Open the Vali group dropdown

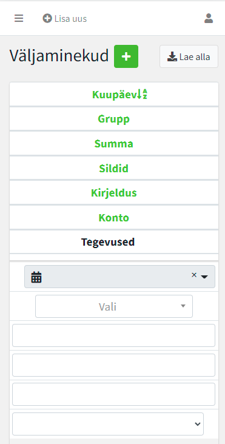coord(114,306)
